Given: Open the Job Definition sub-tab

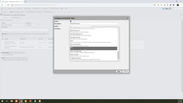Looking at the screenshot, I should [x=5, y=18].
